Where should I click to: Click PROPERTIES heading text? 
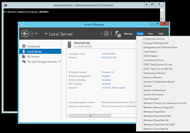pyautogui.click(x=82, y=43)
